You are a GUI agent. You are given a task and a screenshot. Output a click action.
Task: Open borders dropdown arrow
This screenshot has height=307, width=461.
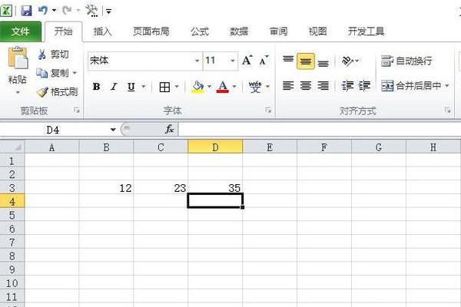pos(177,87)
